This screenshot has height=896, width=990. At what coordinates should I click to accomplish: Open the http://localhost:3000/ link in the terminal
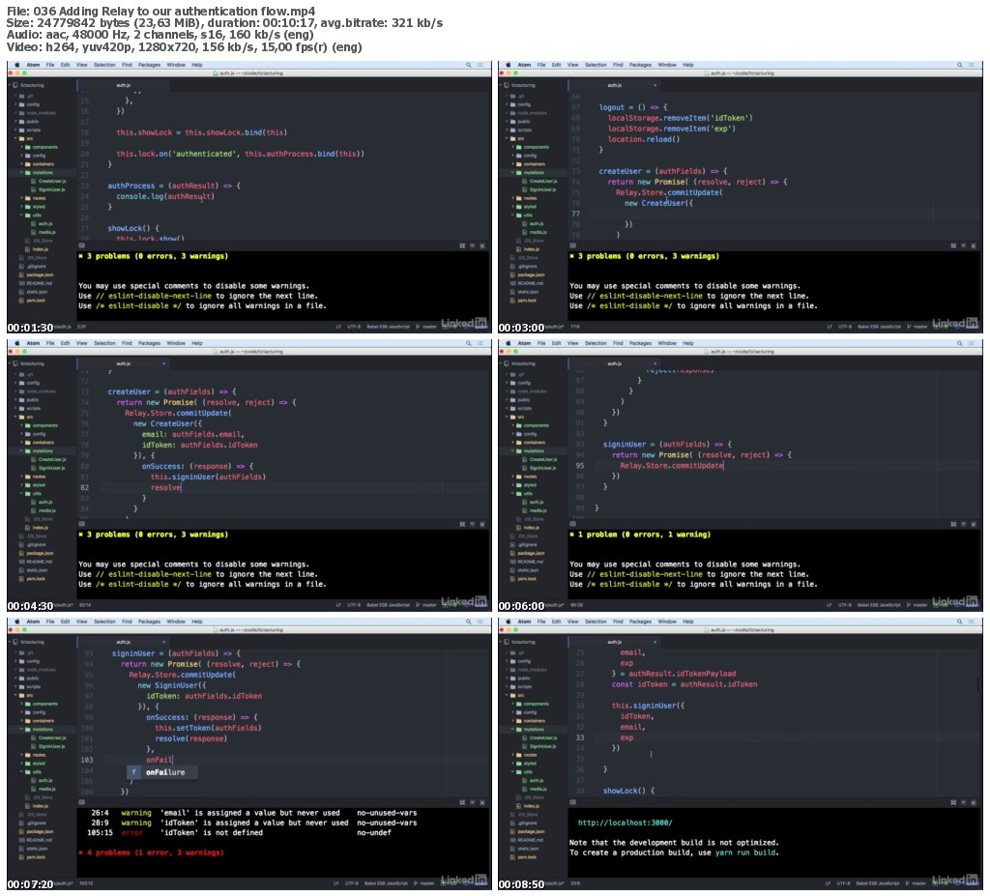[x=626, y=823]
